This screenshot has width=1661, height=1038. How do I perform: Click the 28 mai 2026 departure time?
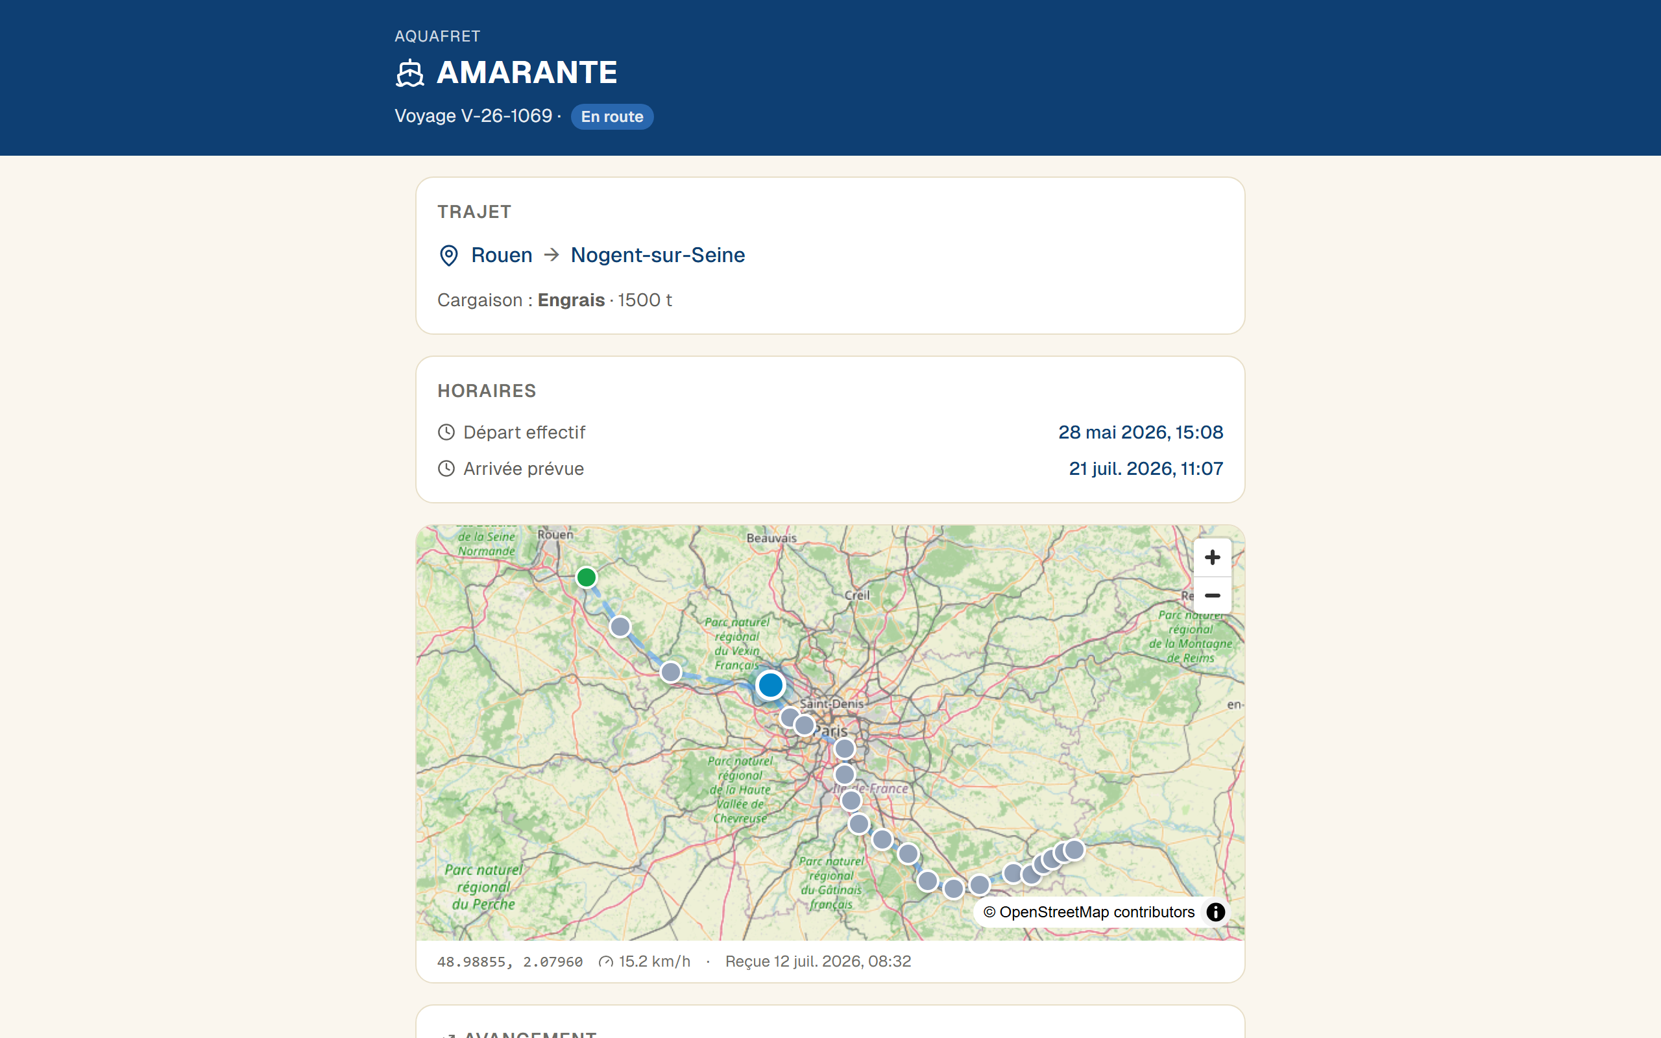[x=1140, y=432]
